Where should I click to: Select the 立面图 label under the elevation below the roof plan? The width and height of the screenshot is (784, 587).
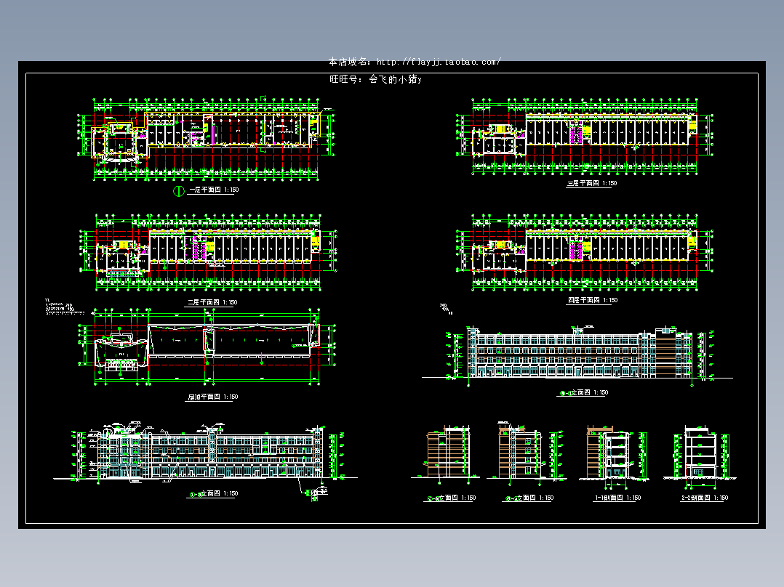214,493
